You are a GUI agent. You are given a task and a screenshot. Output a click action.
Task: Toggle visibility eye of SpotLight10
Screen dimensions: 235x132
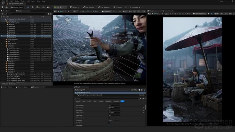click(x=2, y=36)
